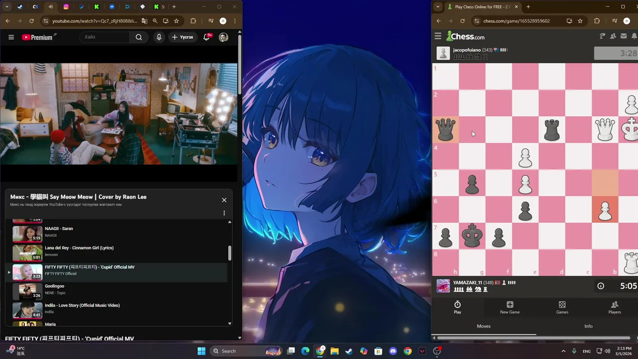638x359 pixels.
Task: Show hidden system tray icons
Action: tap(564, 351)
